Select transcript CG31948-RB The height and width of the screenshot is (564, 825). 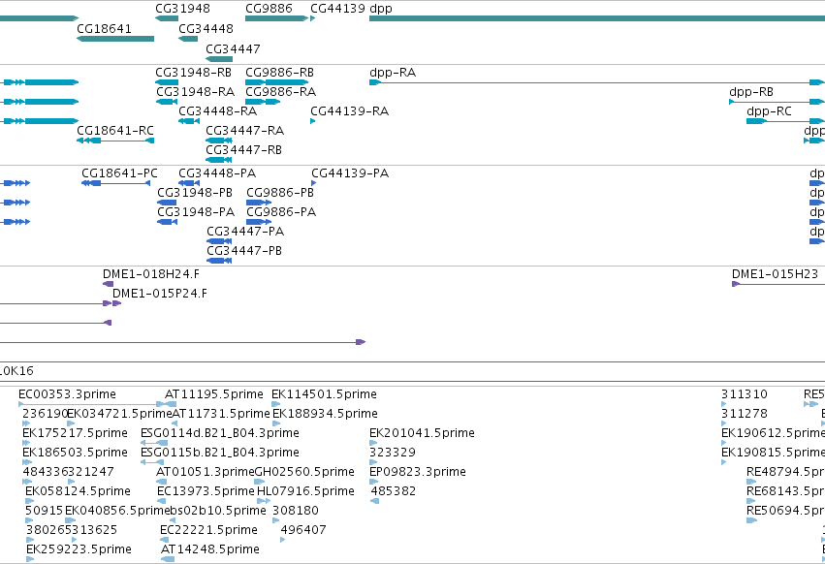[x=193, y=73]
